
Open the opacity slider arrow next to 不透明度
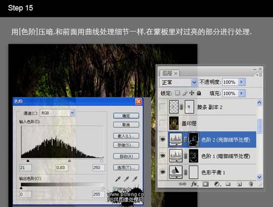tap(241, 82)
